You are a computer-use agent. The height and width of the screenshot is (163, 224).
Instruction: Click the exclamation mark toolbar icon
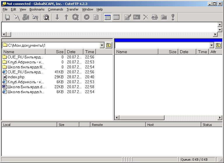(173, 17)
